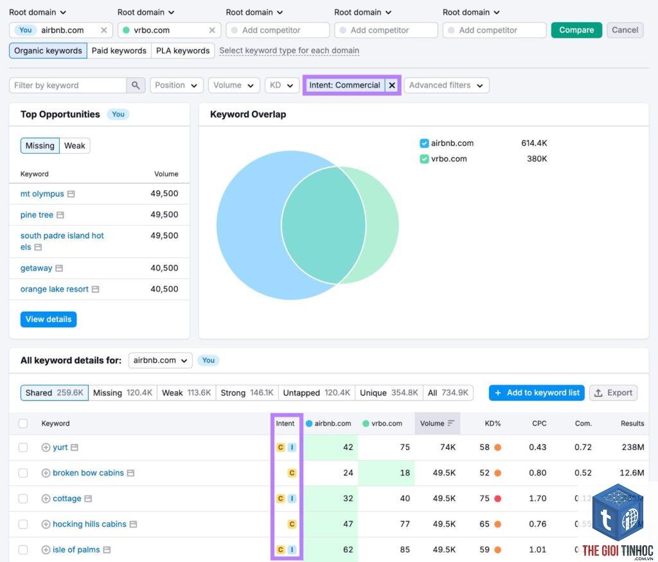
Task: Click the Commercial intent badge for yurt
Action: pyautogui.click(x=281, y=448)
